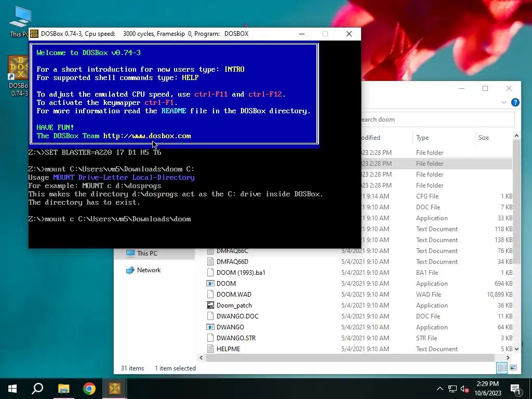Expand the Explorer ribbon chevron
The image size is (532, 399).
pyautogui.click(x=504, y=102)
